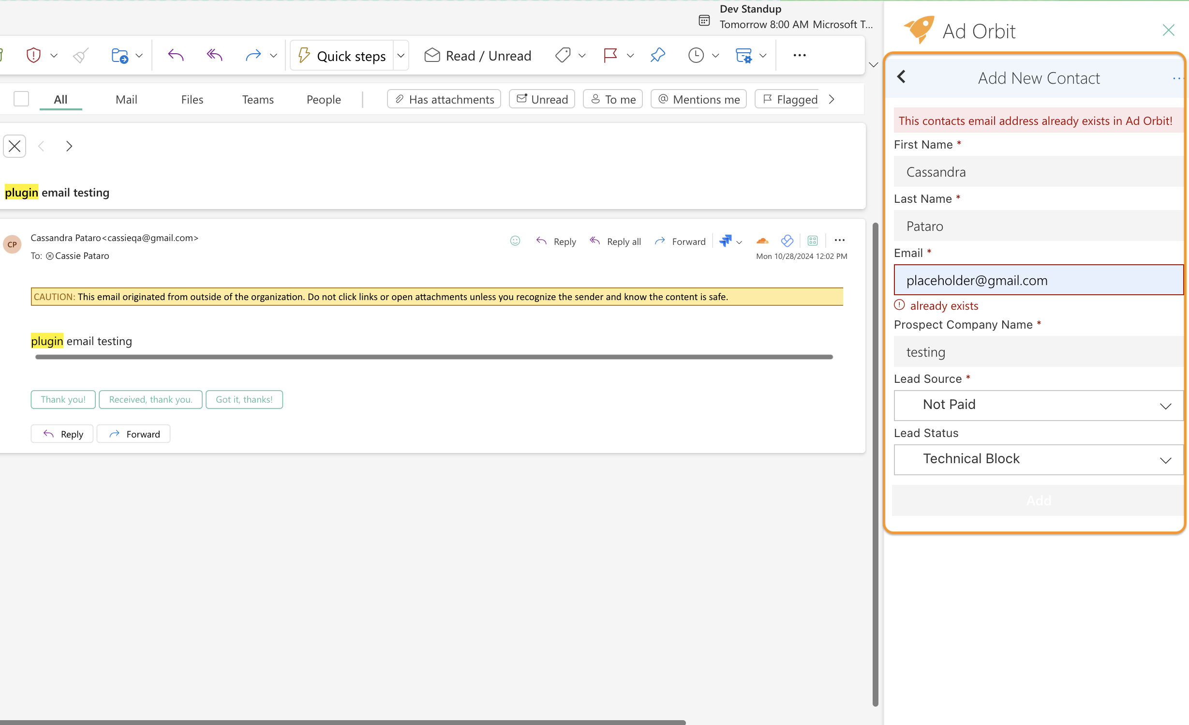The height and width of the screenshot is (725, 1189).
Task: Click the First Name field
Action: point(1039,171)
